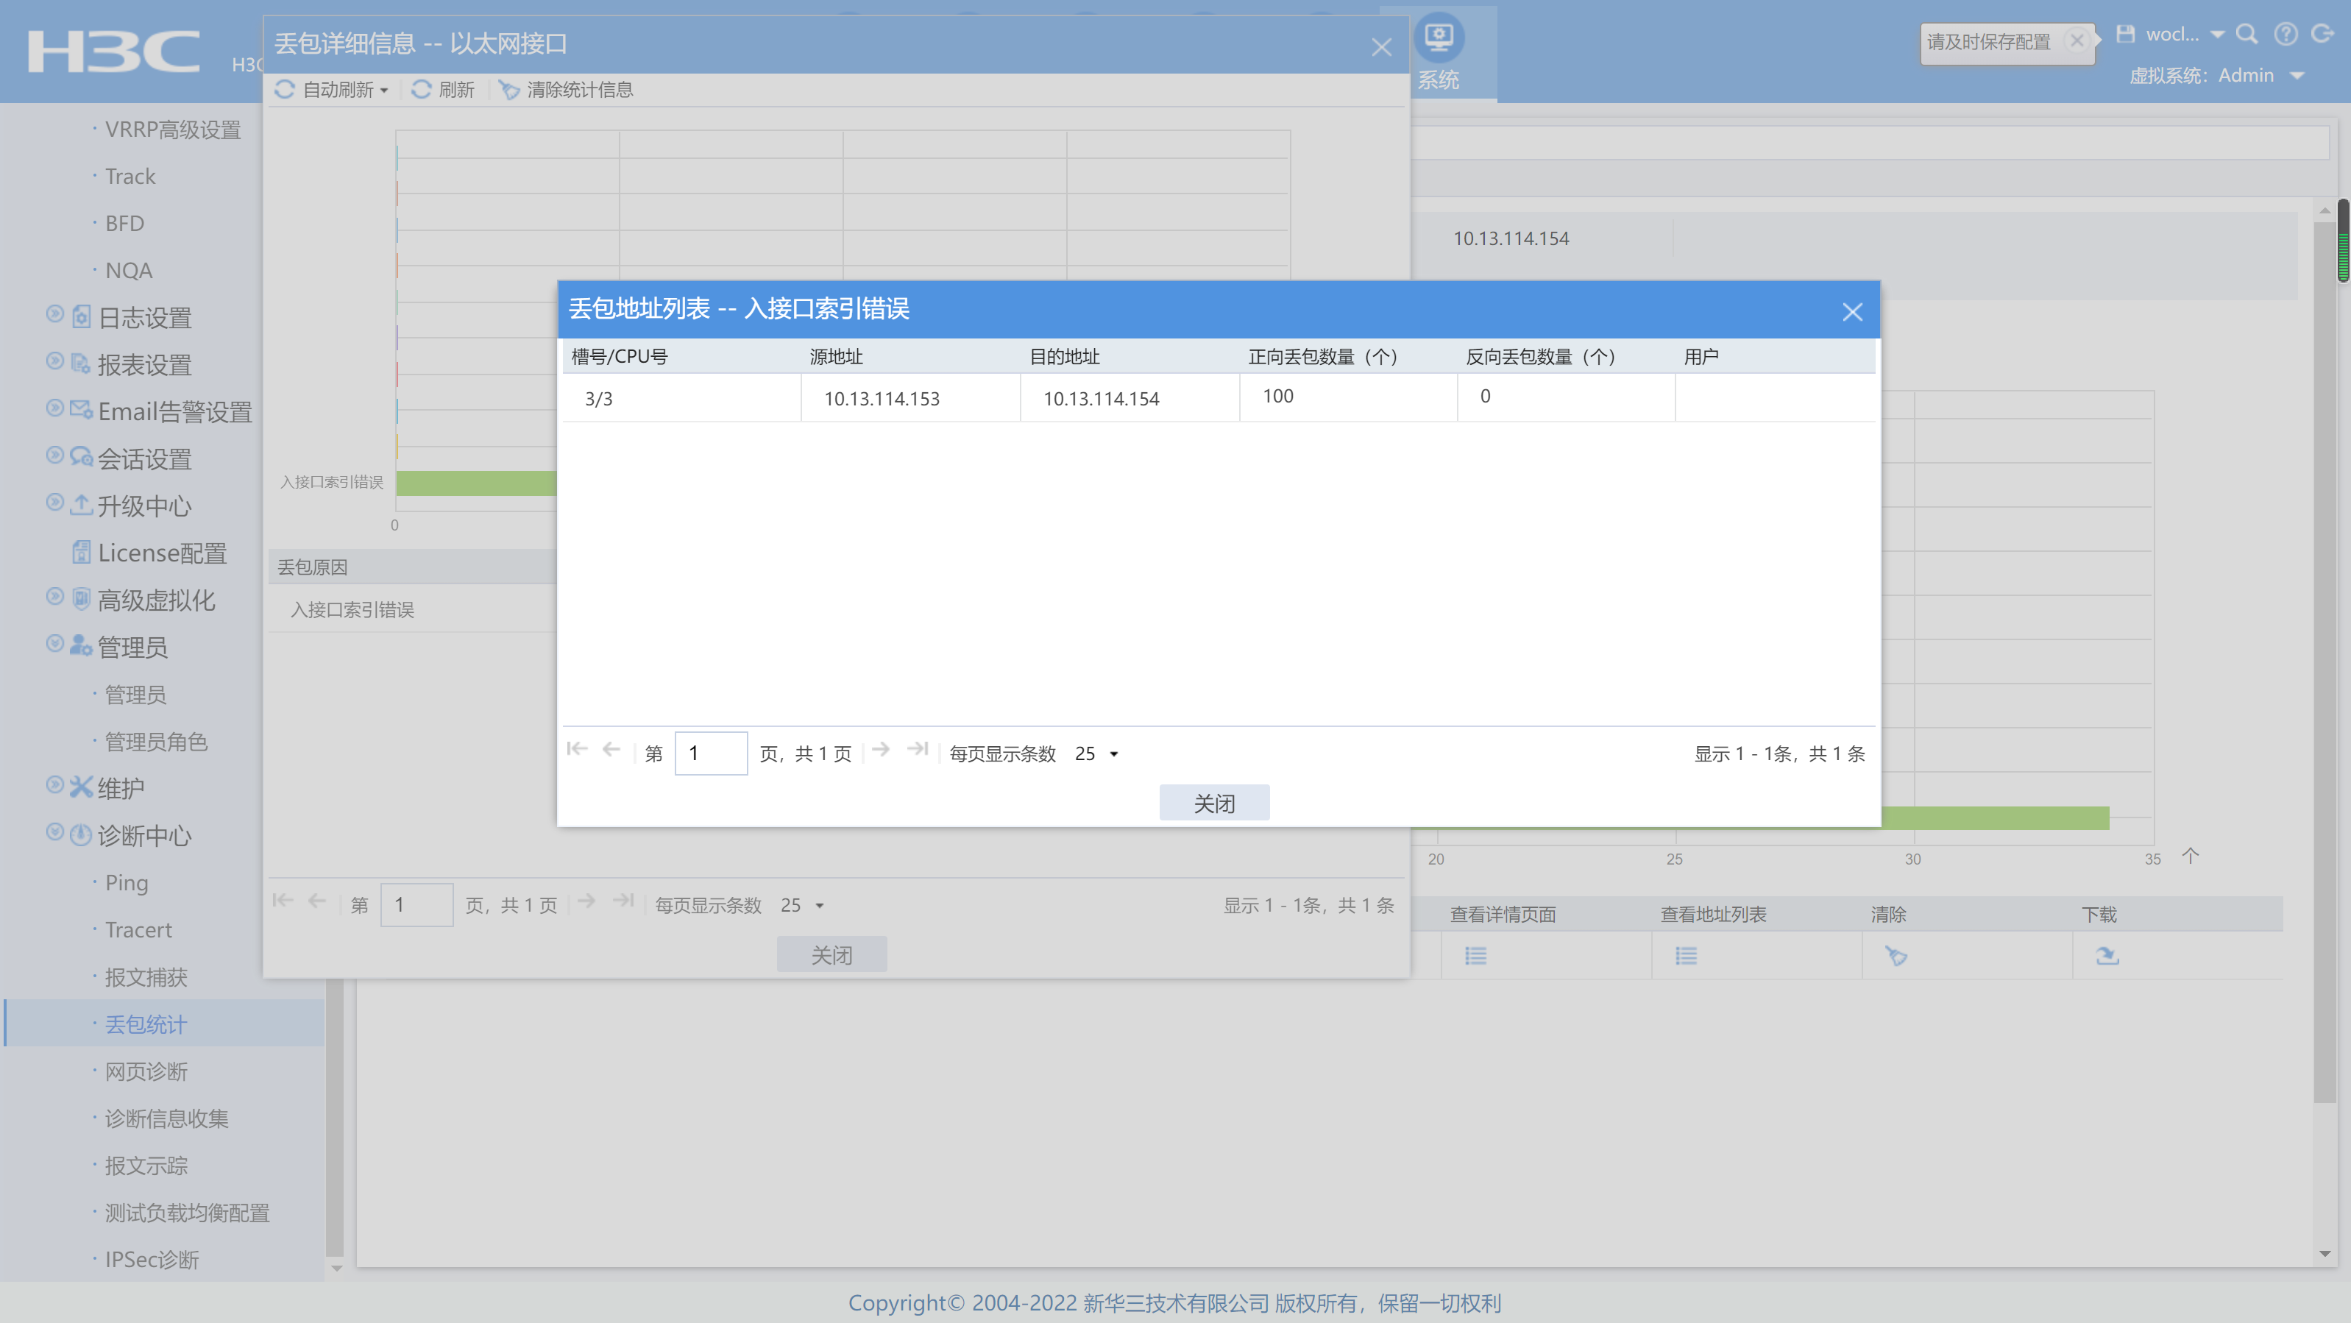Image resolution: width=2351 pixels, height=1323 pixels.
Task: Click the search magnifier icon in header
Action: (2247, 35)
